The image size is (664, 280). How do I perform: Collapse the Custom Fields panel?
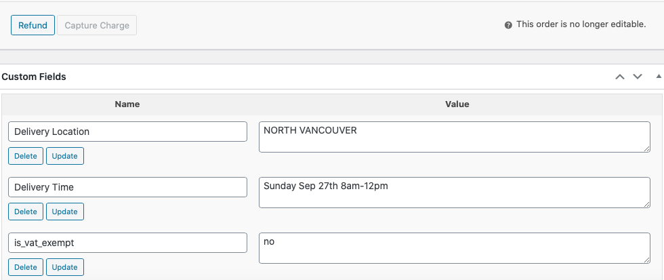[659, 77]
